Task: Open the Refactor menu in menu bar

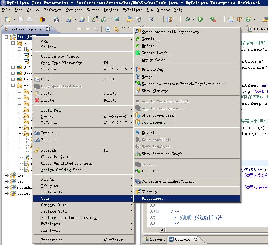Action: pos(53,10)
